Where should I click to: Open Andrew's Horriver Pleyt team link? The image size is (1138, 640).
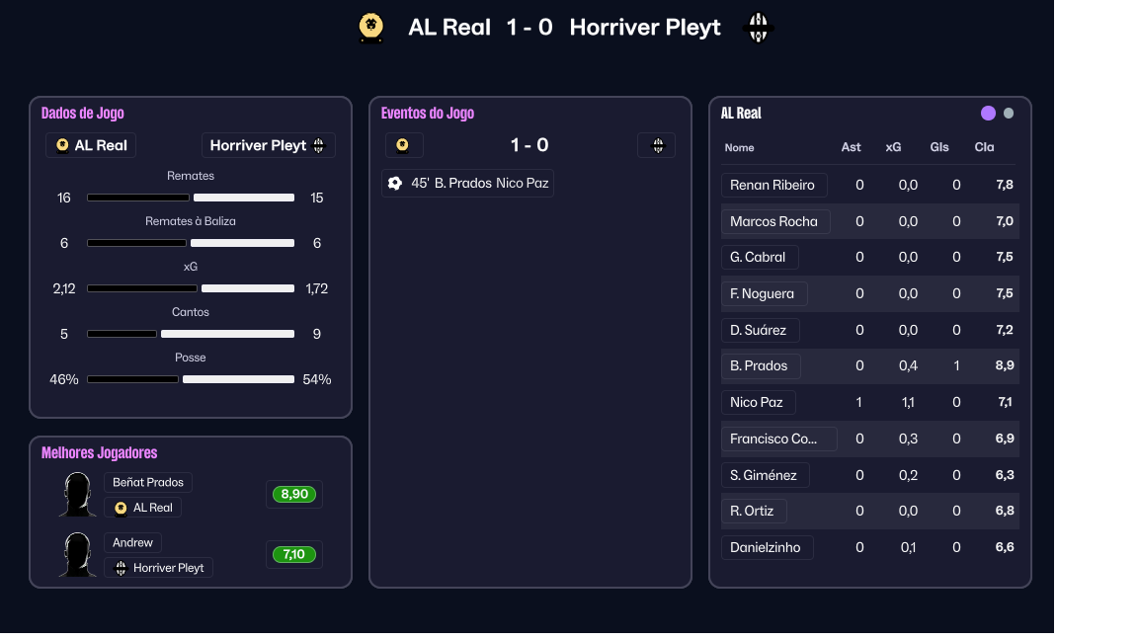tap(159, 568)
